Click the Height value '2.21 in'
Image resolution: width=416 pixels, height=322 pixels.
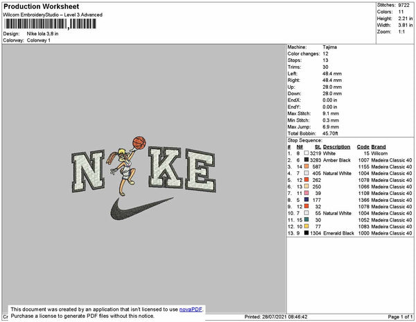(405, 18)
